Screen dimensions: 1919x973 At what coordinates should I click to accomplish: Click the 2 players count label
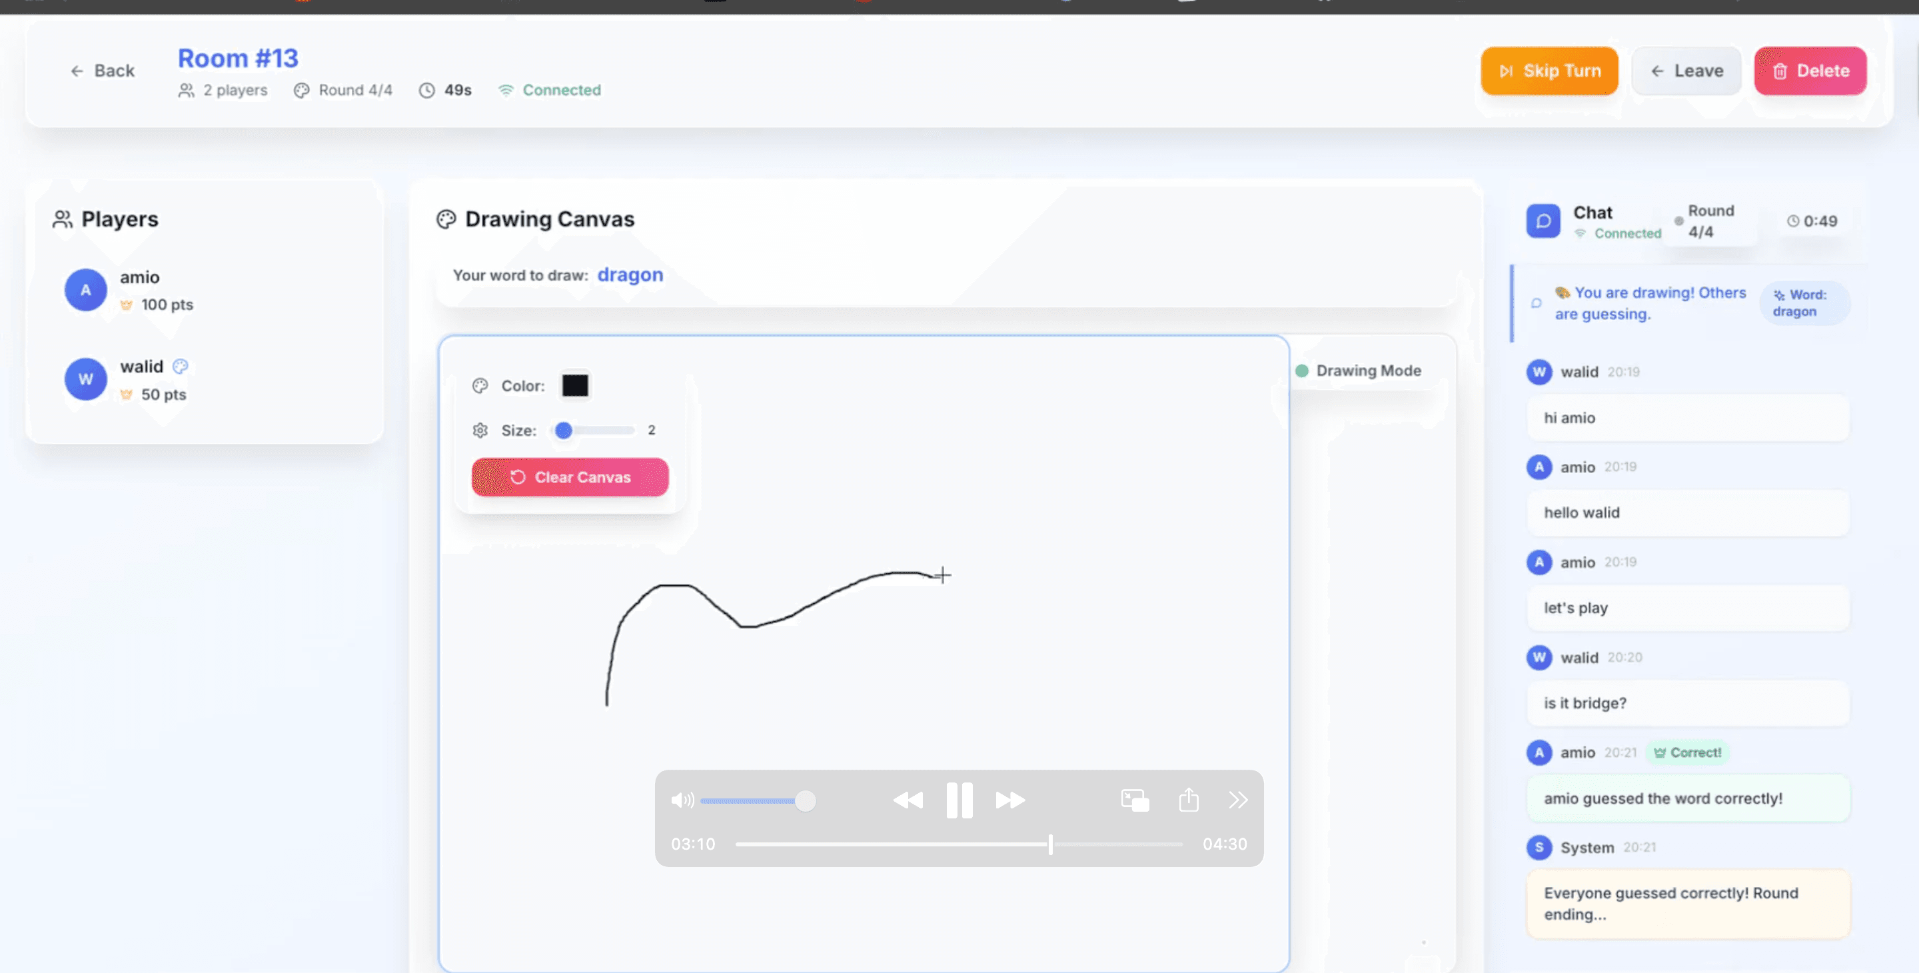pyautogui.click(x=223, y=90)
